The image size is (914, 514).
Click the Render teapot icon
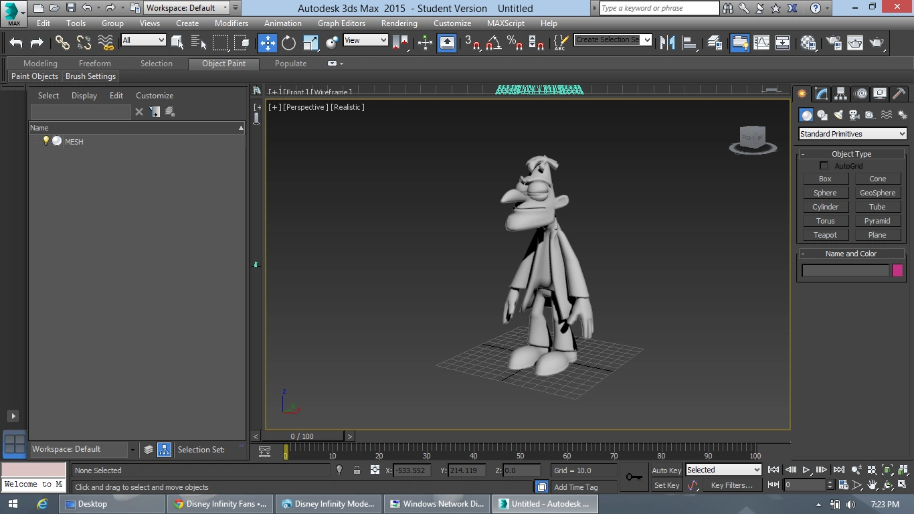(877, 43)
